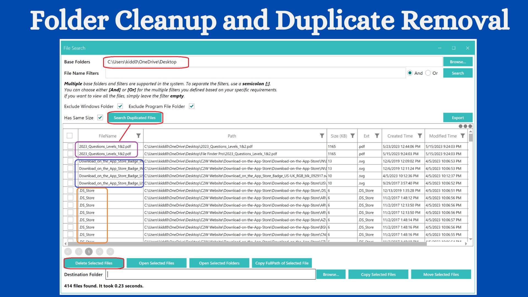Screen dimensions: 528x297
Task: Click the Export button
Action: (x=458, y=118)
